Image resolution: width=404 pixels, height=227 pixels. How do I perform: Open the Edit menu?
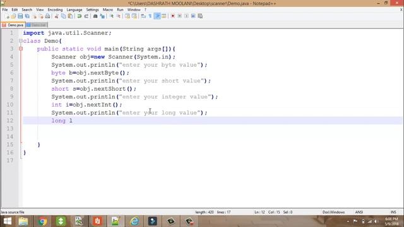point(15,9)
